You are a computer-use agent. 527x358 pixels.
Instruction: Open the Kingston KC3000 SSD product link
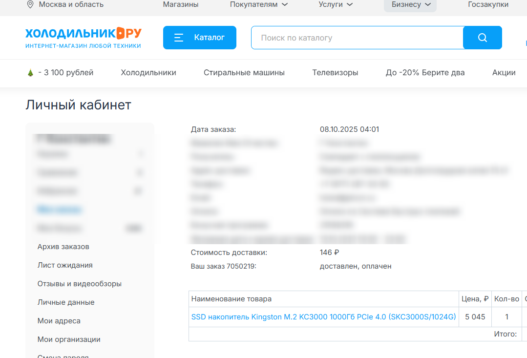pos(323,317)
